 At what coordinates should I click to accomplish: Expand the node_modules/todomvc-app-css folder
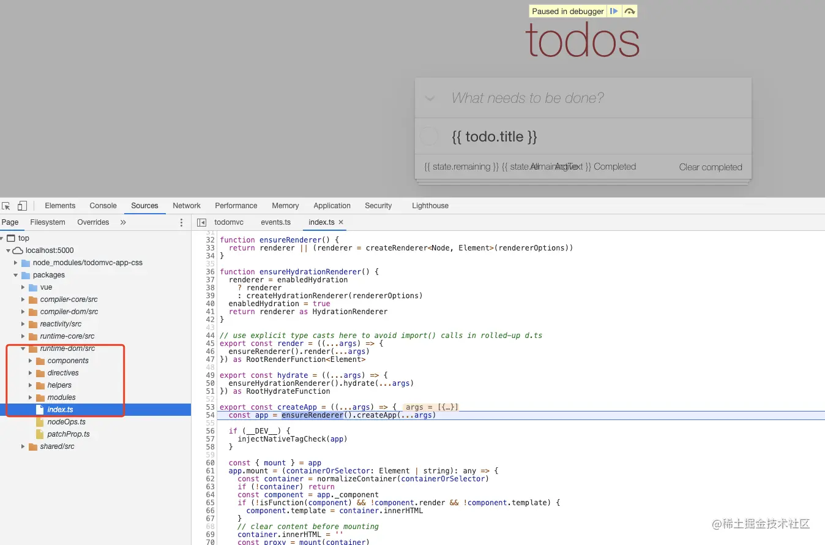[16, 263]
